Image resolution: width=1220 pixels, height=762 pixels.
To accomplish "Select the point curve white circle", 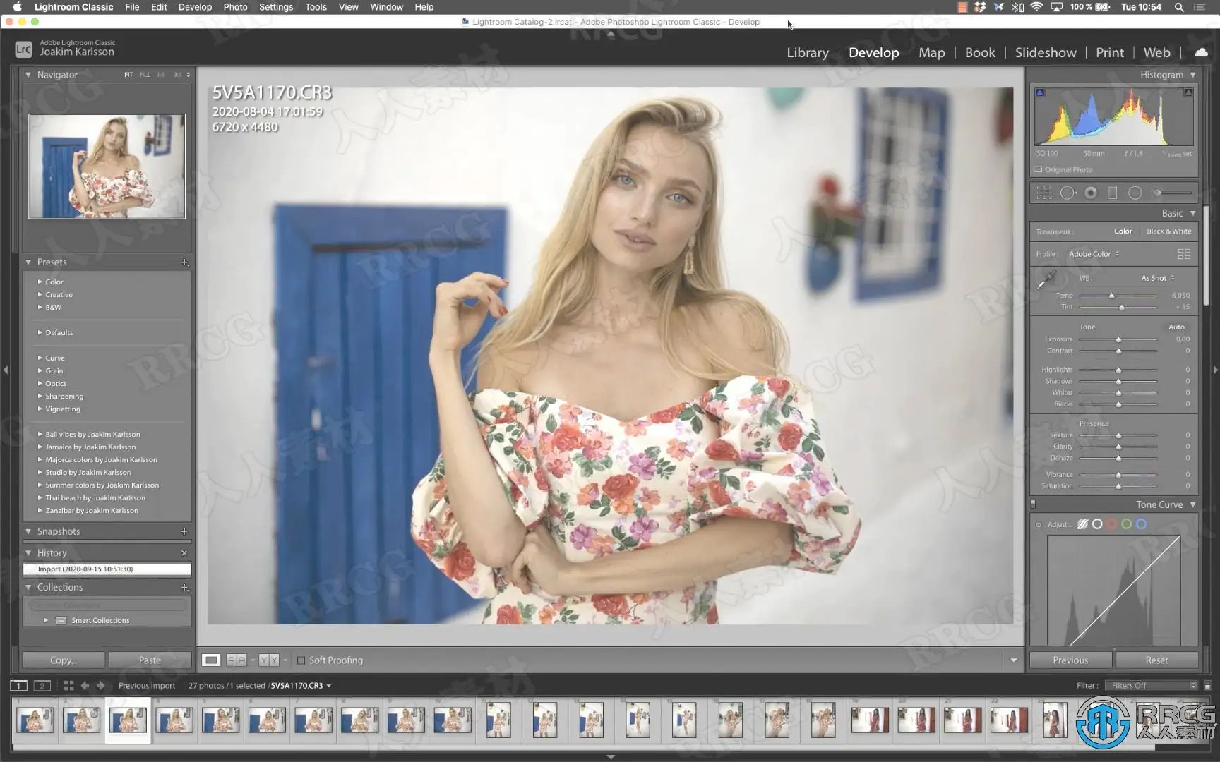I will 1097,524.
